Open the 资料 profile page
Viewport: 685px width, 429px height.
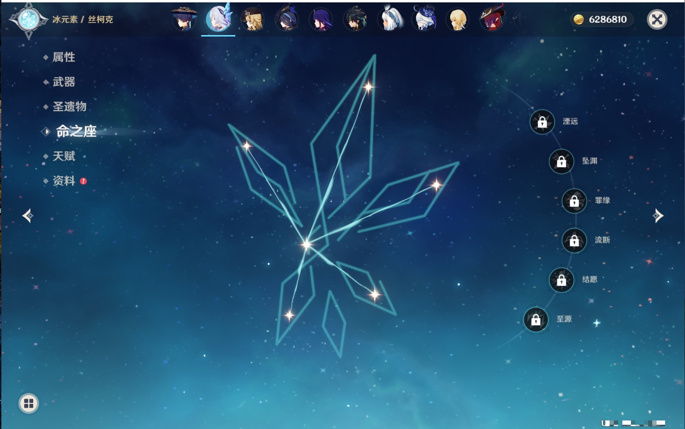64,181
